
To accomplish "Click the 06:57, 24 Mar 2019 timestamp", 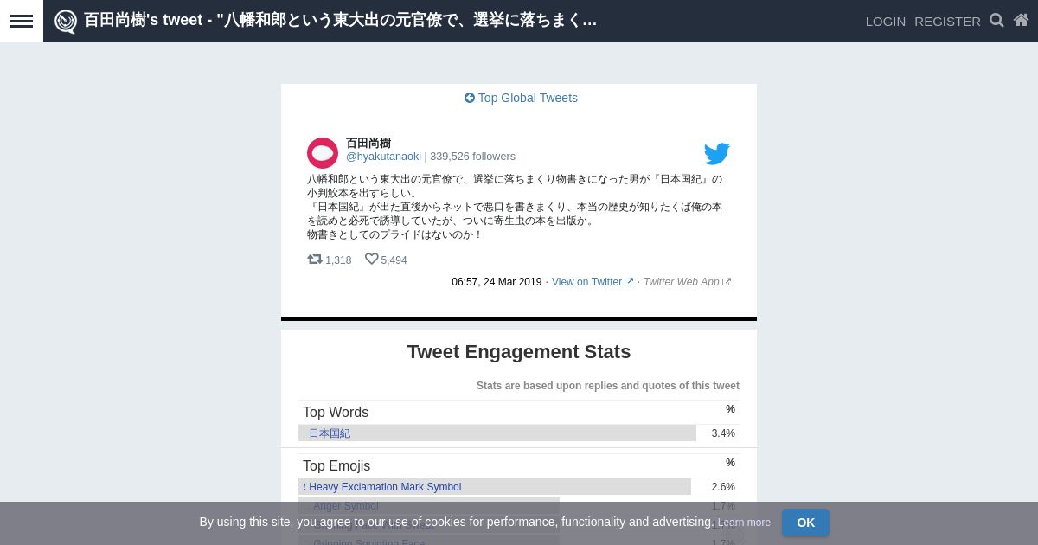I will click(497, 282).
